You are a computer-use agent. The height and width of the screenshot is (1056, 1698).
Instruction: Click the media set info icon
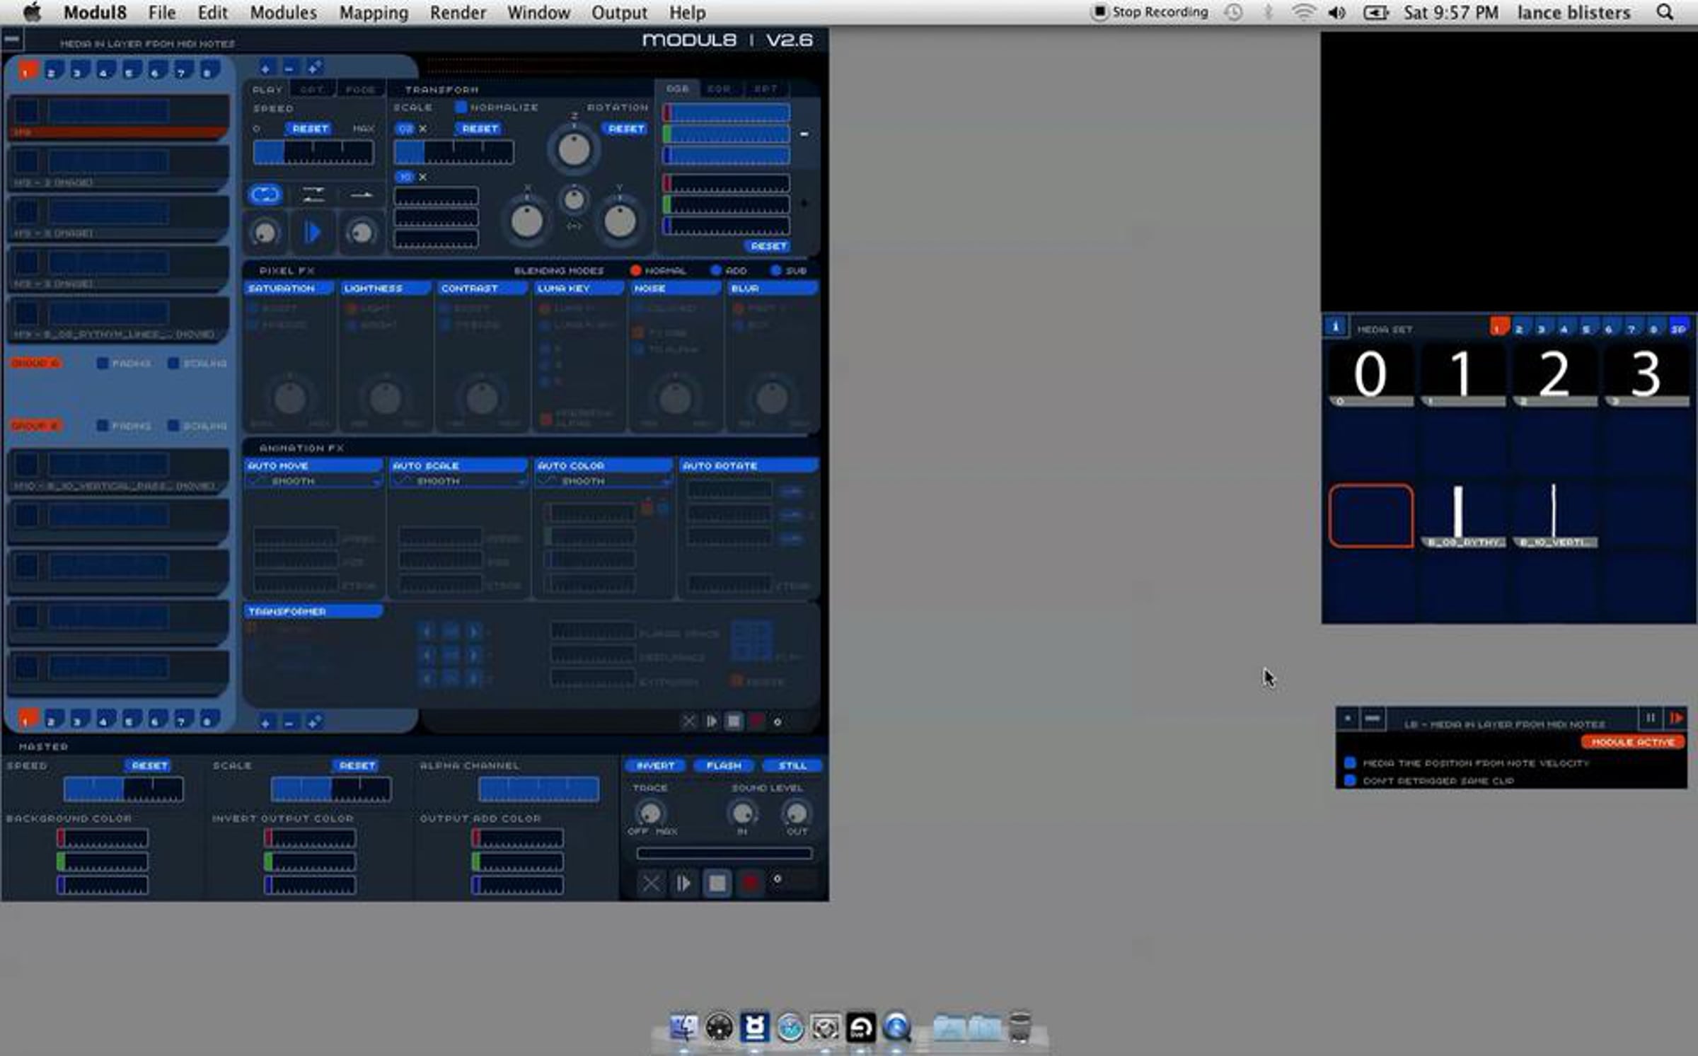coord(1335,327)
